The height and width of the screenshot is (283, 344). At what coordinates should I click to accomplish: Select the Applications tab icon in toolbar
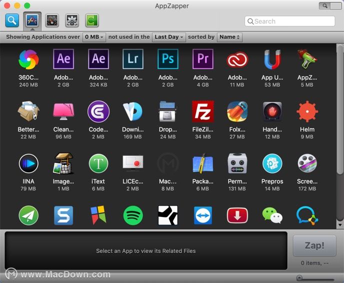[32, 20]
